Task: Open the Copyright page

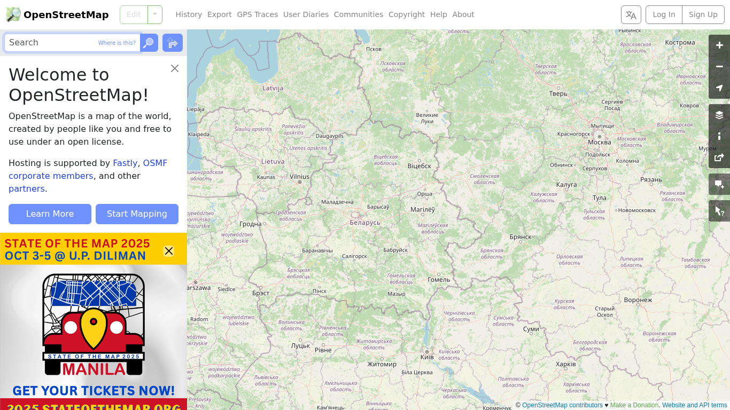Action: point(407,14)
